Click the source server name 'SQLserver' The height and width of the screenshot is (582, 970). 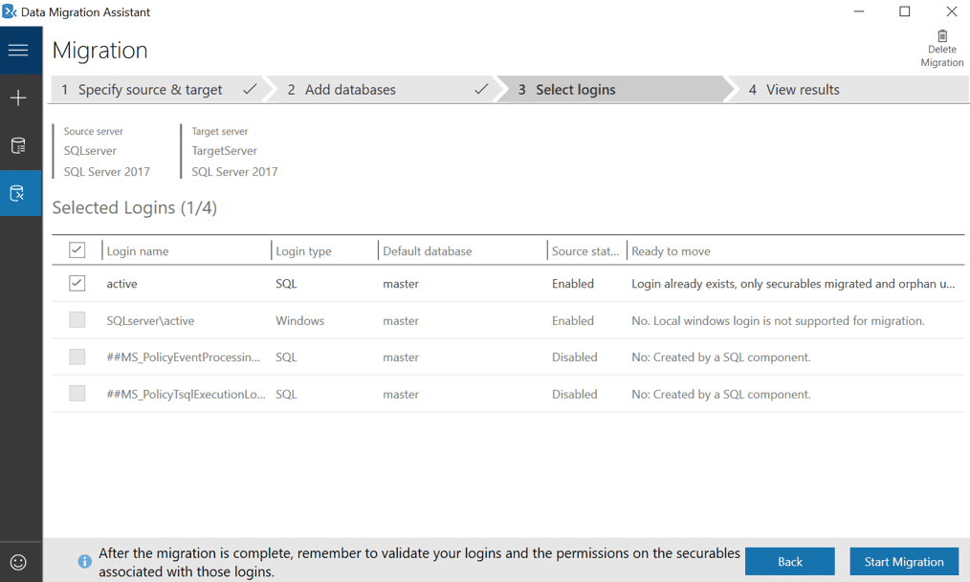coord(90,151)
